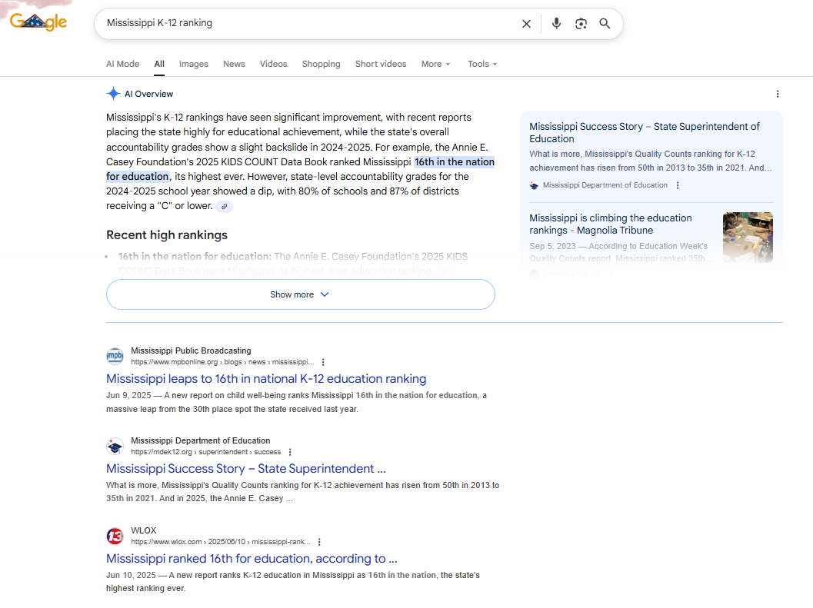Click the WLOX 13 favicon

tap(115, 536)
